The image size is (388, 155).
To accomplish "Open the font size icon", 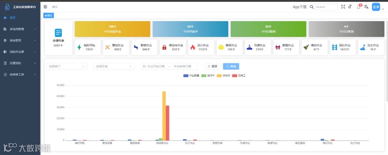I will [350, 7].
